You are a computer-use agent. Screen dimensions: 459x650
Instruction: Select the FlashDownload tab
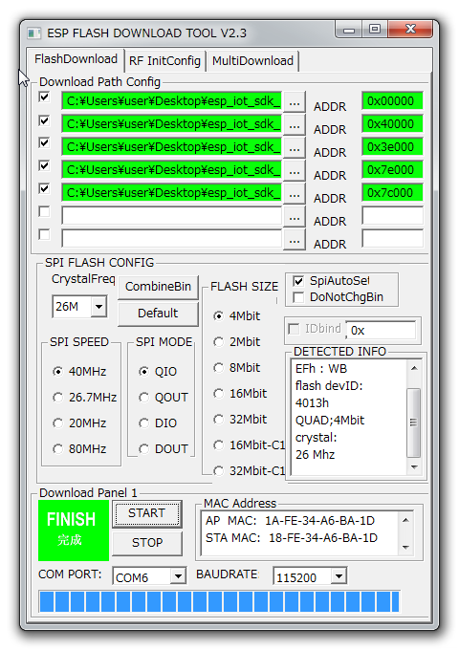pos(76,59)
